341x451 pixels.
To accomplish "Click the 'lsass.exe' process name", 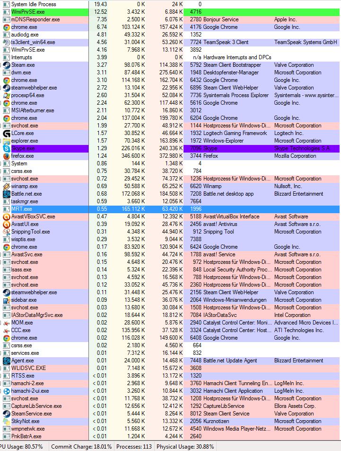I will tap(21, 270).
